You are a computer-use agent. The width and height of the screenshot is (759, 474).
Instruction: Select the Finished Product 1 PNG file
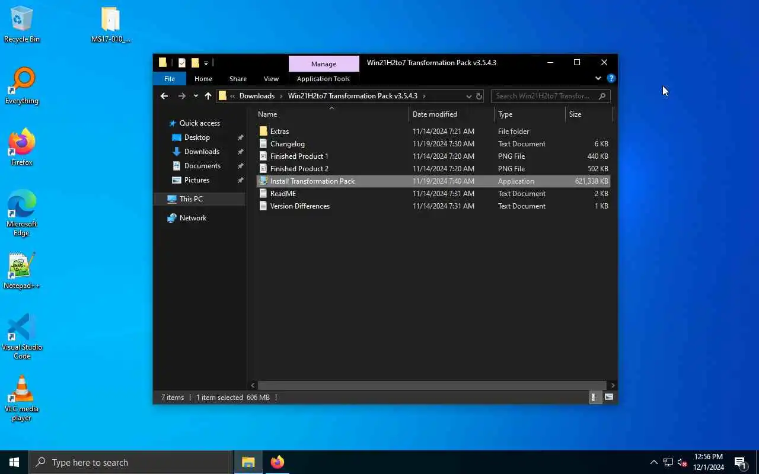(x=433, y=156)
